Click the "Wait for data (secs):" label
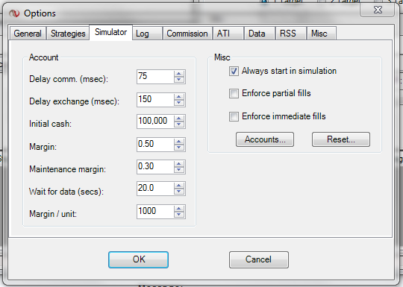This screenshot has height=287, width=403. [x=66, y=192]
